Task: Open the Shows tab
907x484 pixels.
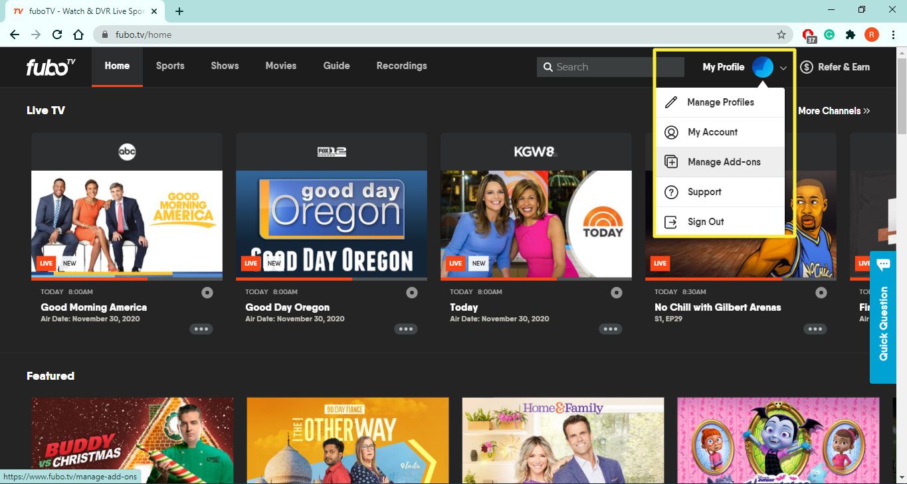Action: (x=225, y=66)
